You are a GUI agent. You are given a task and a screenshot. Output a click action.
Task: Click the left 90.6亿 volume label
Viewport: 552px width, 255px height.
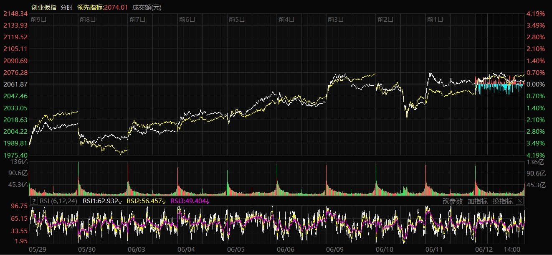(18, 173)
